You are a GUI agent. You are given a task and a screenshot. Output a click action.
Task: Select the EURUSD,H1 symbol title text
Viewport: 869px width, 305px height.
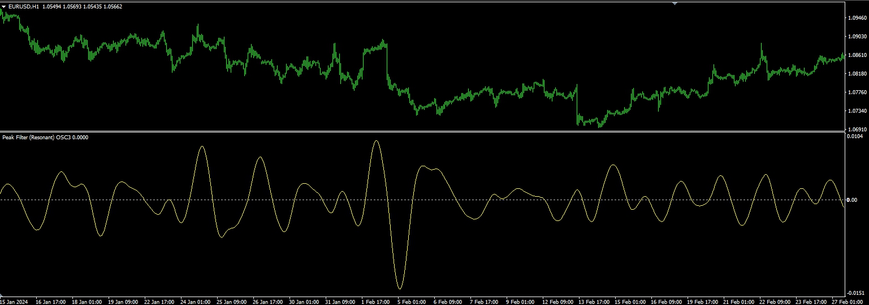tap(23, 7)
